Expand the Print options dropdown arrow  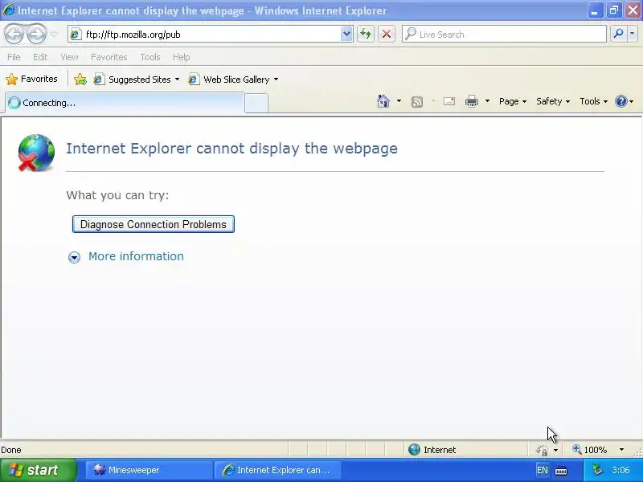coord(487,101)
